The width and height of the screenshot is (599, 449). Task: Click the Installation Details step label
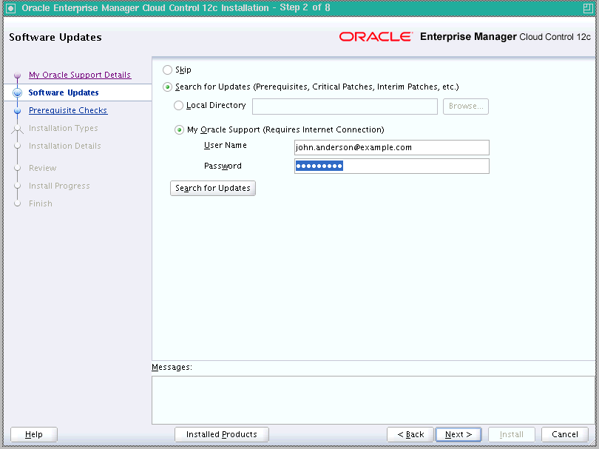pyautogui.click(x=64, y=146)
